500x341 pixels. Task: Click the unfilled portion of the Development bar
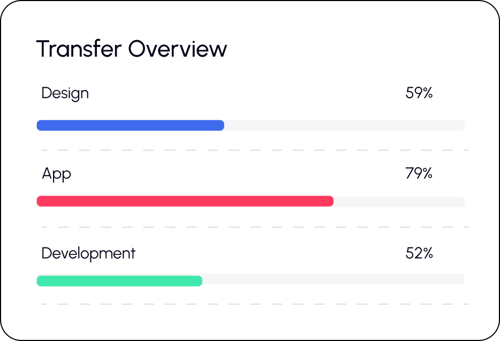pyautogui.click(x=332, y=280)
